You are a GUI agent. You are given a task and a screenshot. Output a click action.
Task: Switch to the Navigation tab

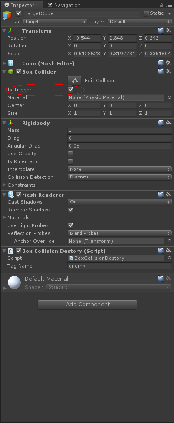click(64, 5)
